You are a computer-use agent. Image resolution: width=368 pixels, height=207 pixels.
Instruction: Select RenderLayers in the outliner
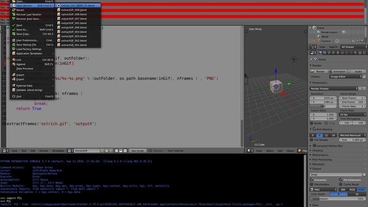[x=329, y=32]
